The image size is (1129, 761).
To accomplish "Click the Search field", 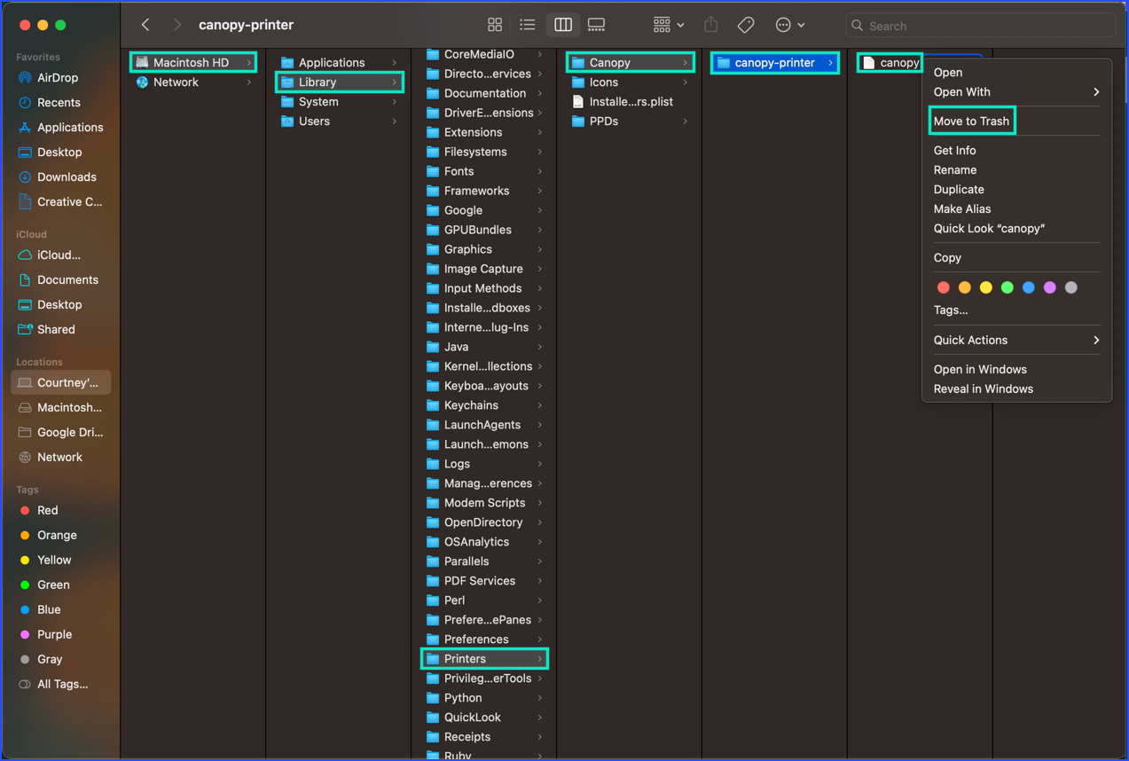I will tap(981, 26).
